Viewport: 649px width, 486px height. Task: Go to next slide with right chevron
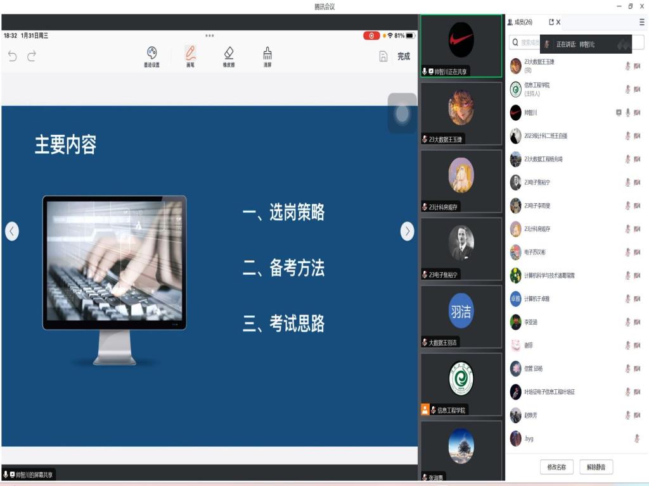click(407, 232)
